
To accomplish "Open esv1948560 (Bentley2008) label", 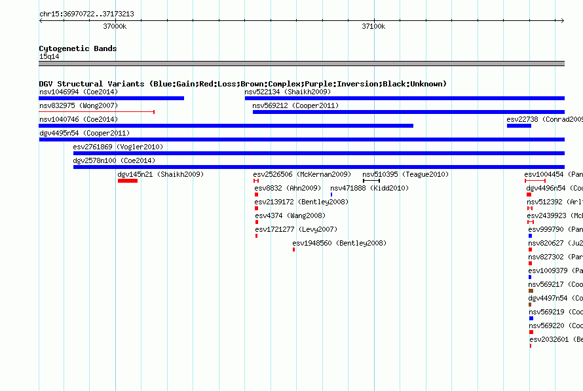I will [x=339, y=243].
